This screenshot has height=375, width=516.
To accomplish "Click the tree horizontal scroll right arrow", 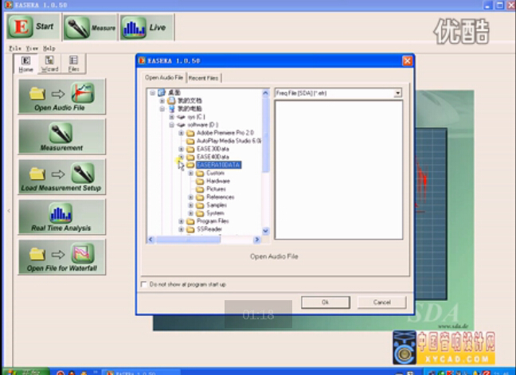I will (257, 240).
